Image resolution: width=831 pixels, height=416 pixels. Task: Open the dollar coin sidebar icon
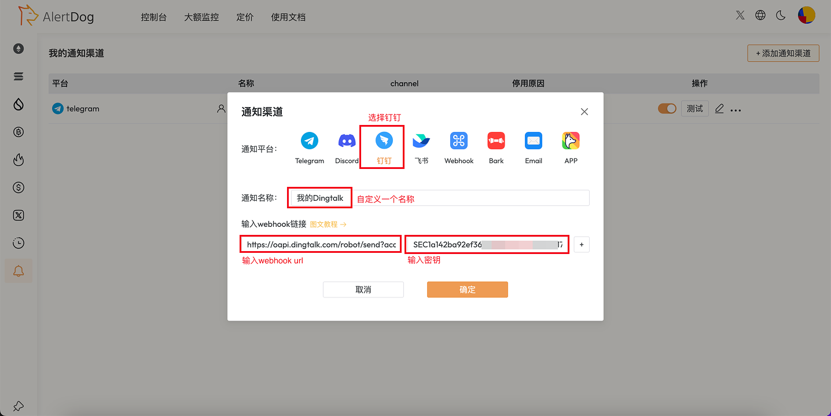[x=19, y=187]
